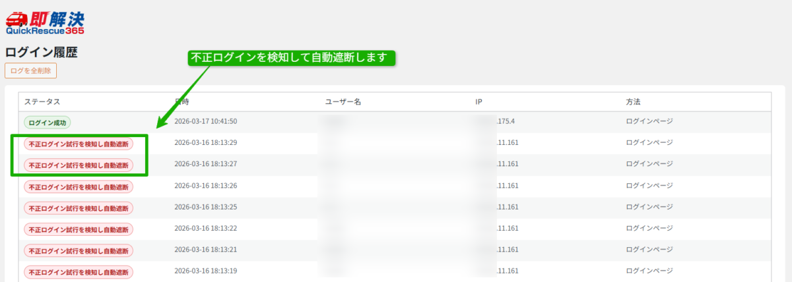The width and height of the screenshot is (792, 282).
Task: Select the blocked badge for 18:13:27 entry
Action: [79, 165]
